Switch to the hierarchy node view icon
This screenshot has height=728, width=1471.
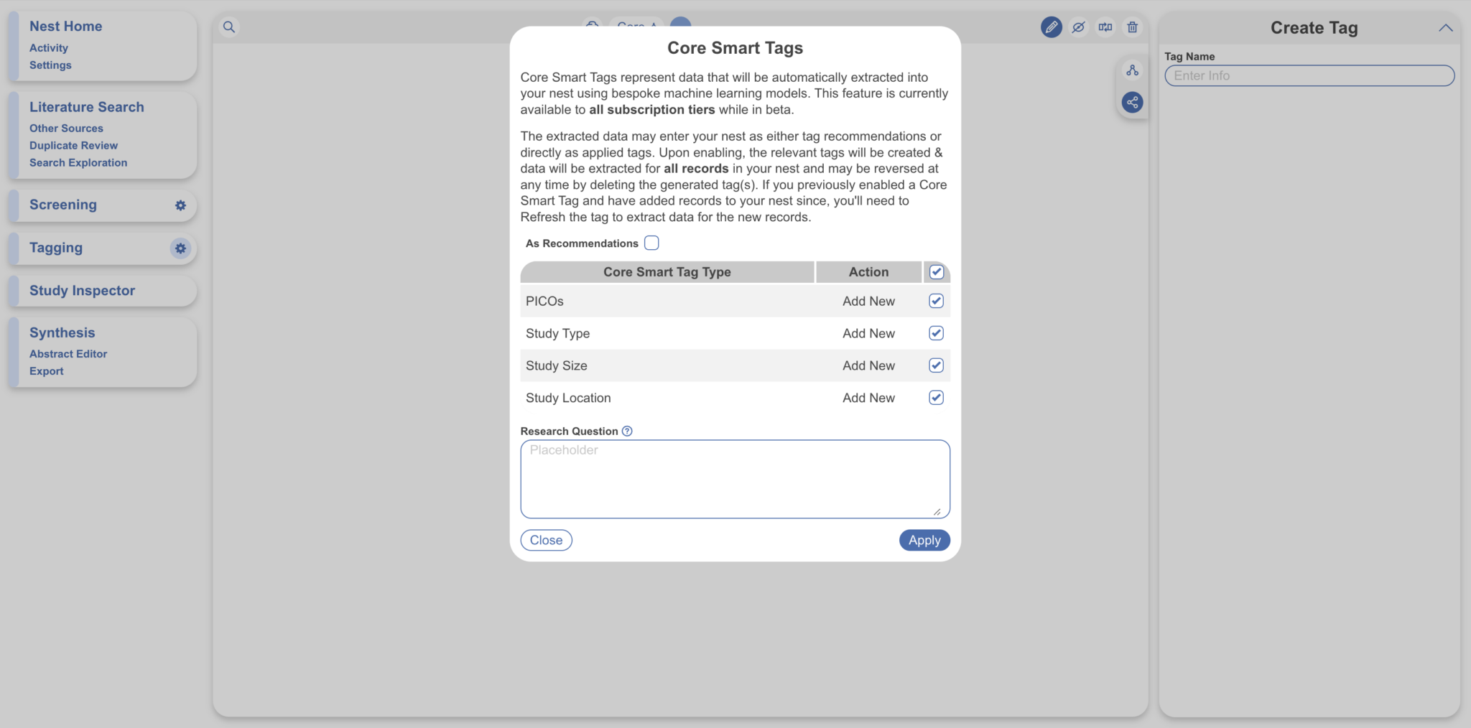[1132, 70]
